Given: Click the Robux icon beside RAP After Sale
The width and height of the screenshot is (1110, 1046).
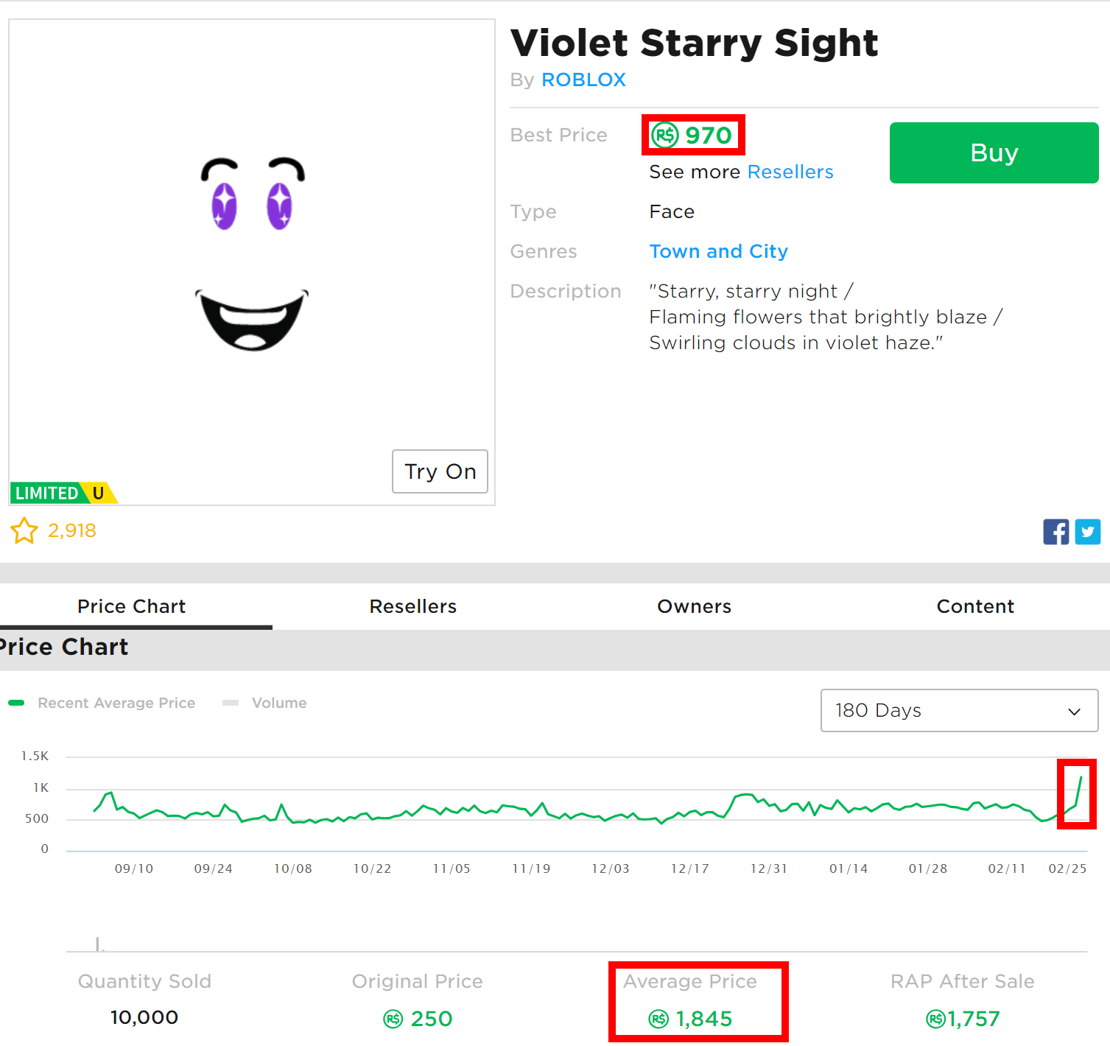Looking at the screenshot, I should [936, 1019].
